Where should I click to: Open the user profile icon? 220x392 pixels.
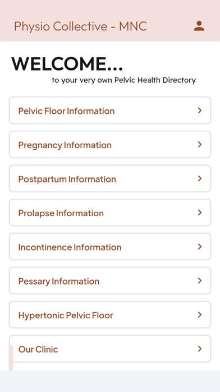tap(199, 26)
